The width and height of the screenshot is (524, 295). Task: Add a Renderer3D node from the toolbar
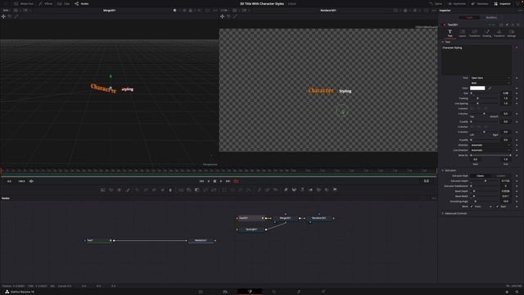(x=335, y=189)
